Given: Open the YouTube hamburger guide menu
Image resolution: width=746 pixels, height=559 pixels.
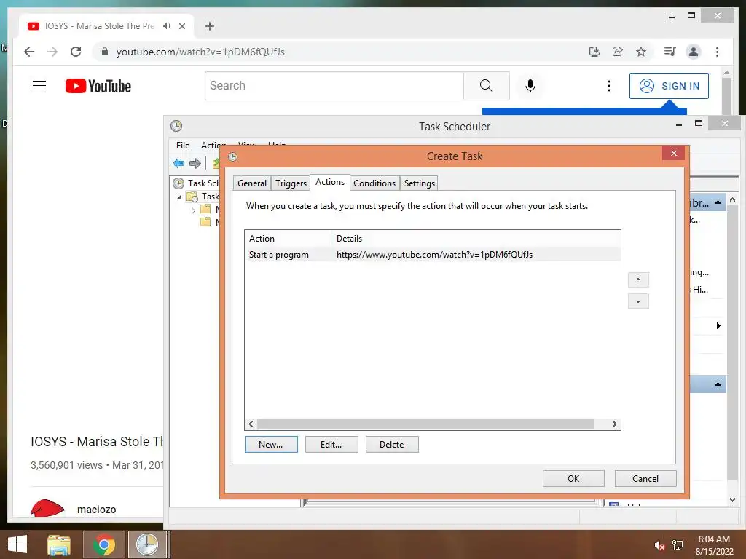Looking at the screenshot, I should click(x=39, y=86).
